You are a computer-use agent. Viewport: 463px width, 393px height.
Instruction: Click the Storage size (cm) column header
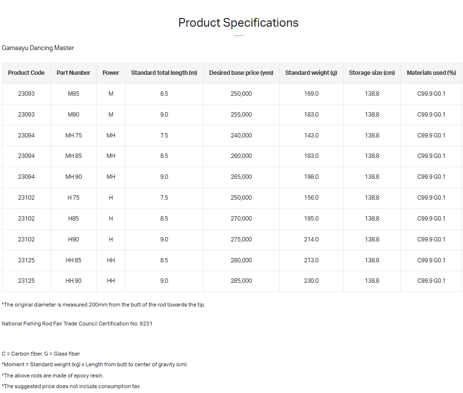coord(372,73)
